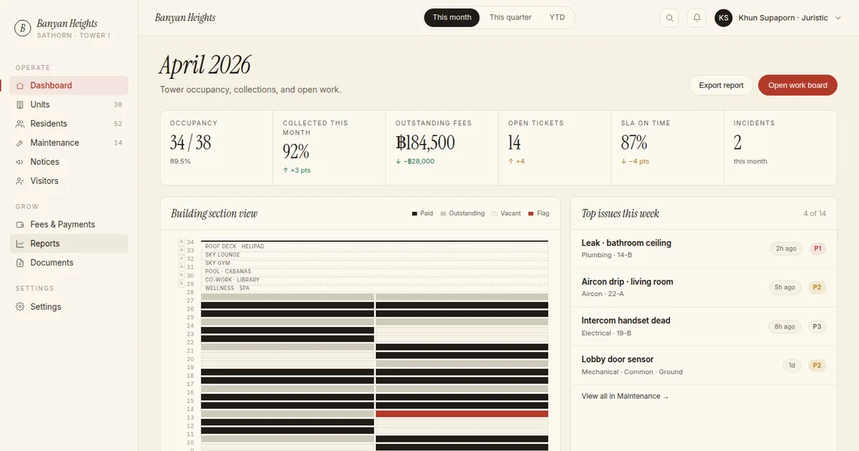Click the Units building icon

coord(20,105)
